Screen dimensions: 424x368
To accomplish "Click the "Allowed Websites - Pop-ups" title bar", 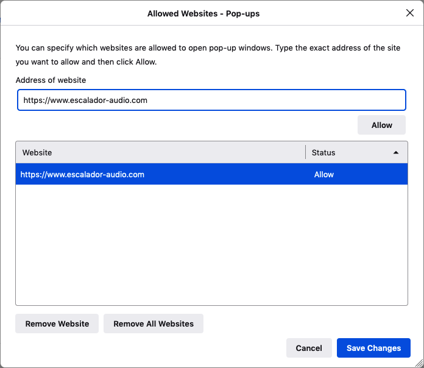I will [203, 13].
